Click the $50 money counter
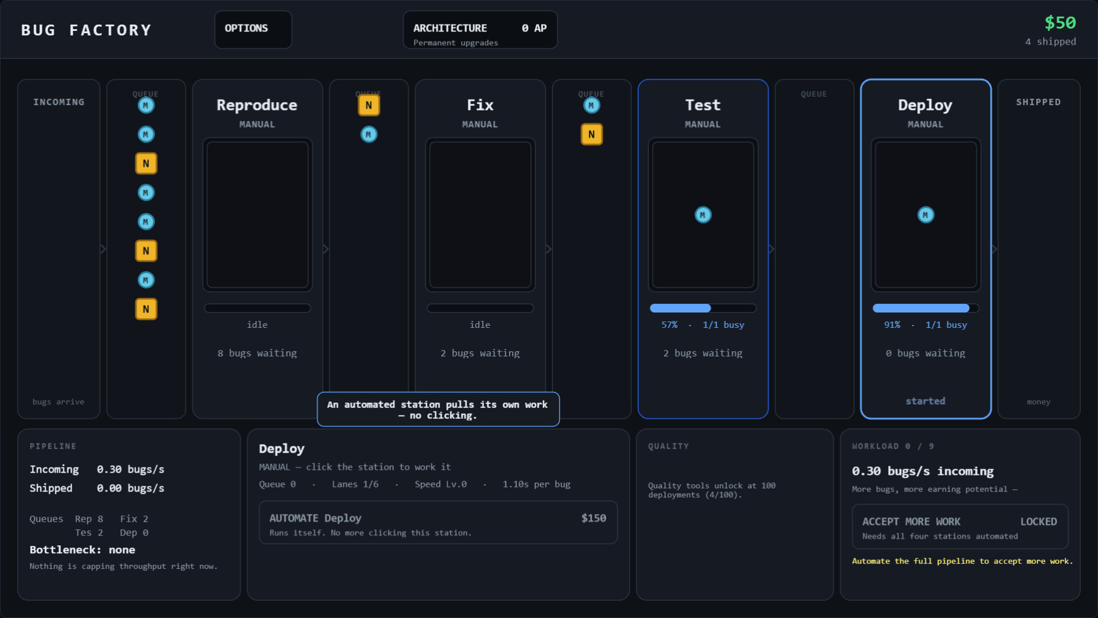The height and width of the screenshot is (618, 1098). [1060, 23]
